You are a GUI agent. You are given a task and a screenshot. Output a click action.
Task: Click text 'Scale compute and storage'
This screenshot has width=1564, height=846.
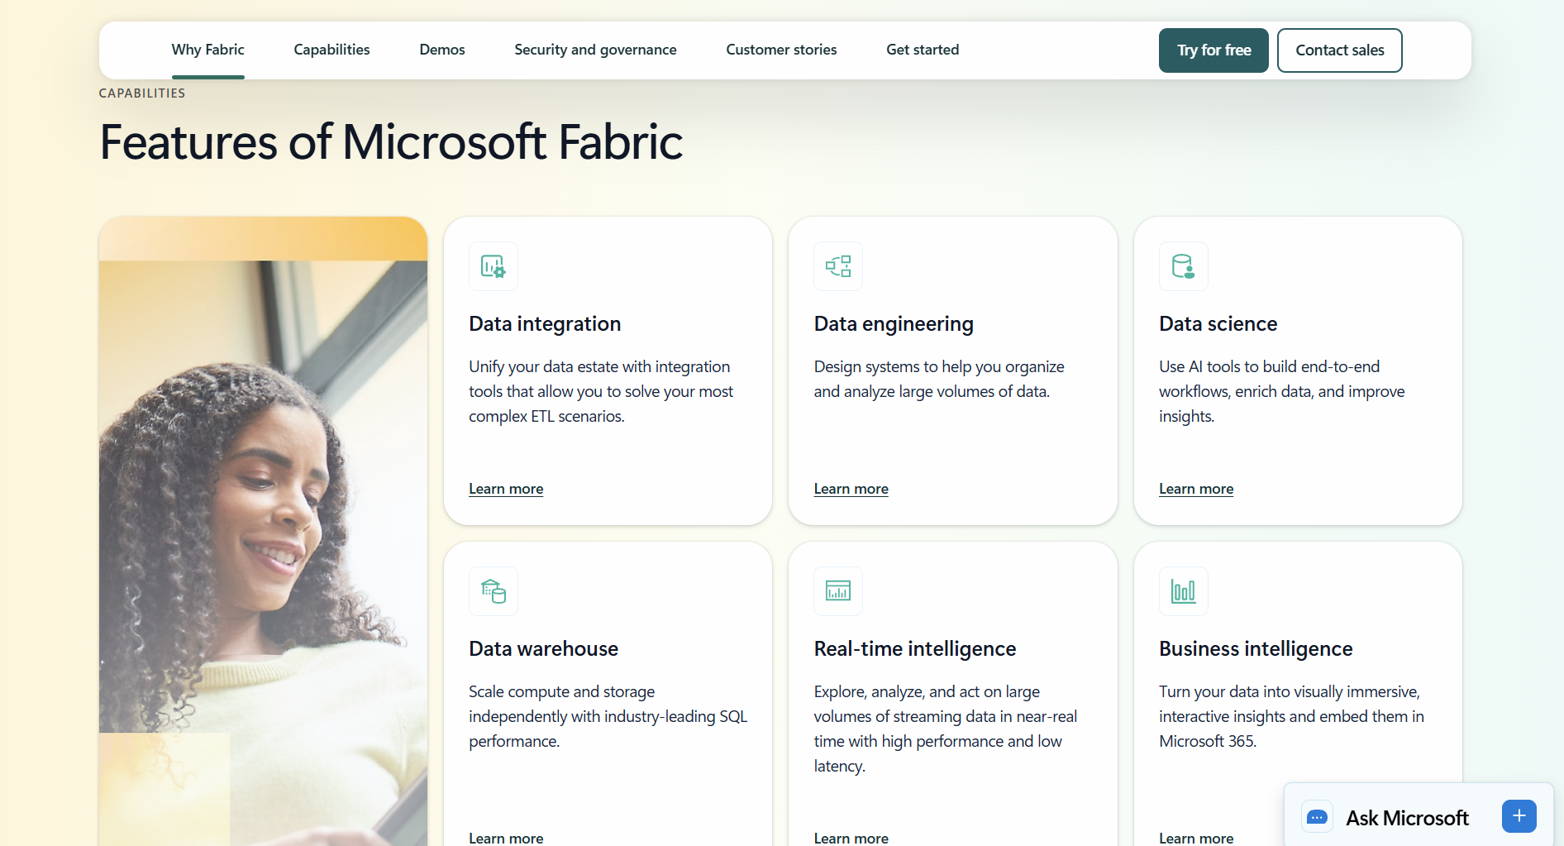coord(562,691)
